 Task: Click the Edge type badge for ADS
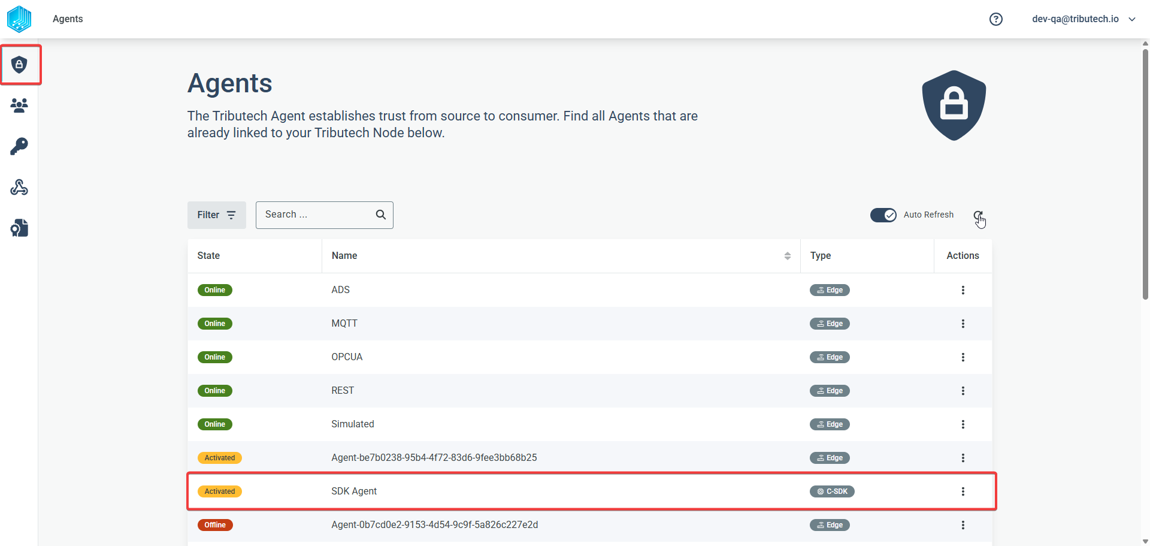(x=830, y=290)
